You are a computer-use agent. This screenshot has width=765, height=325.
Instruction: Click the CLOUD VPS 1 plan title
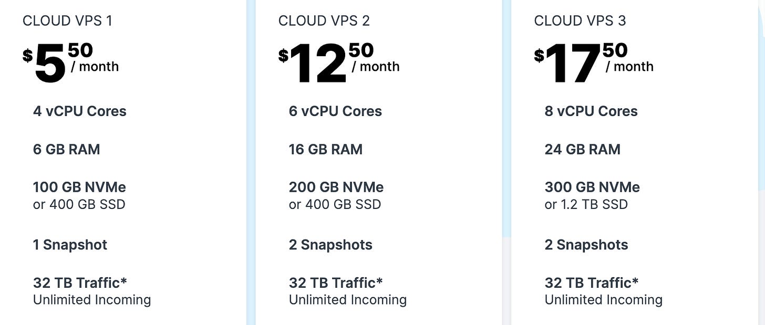67,20
